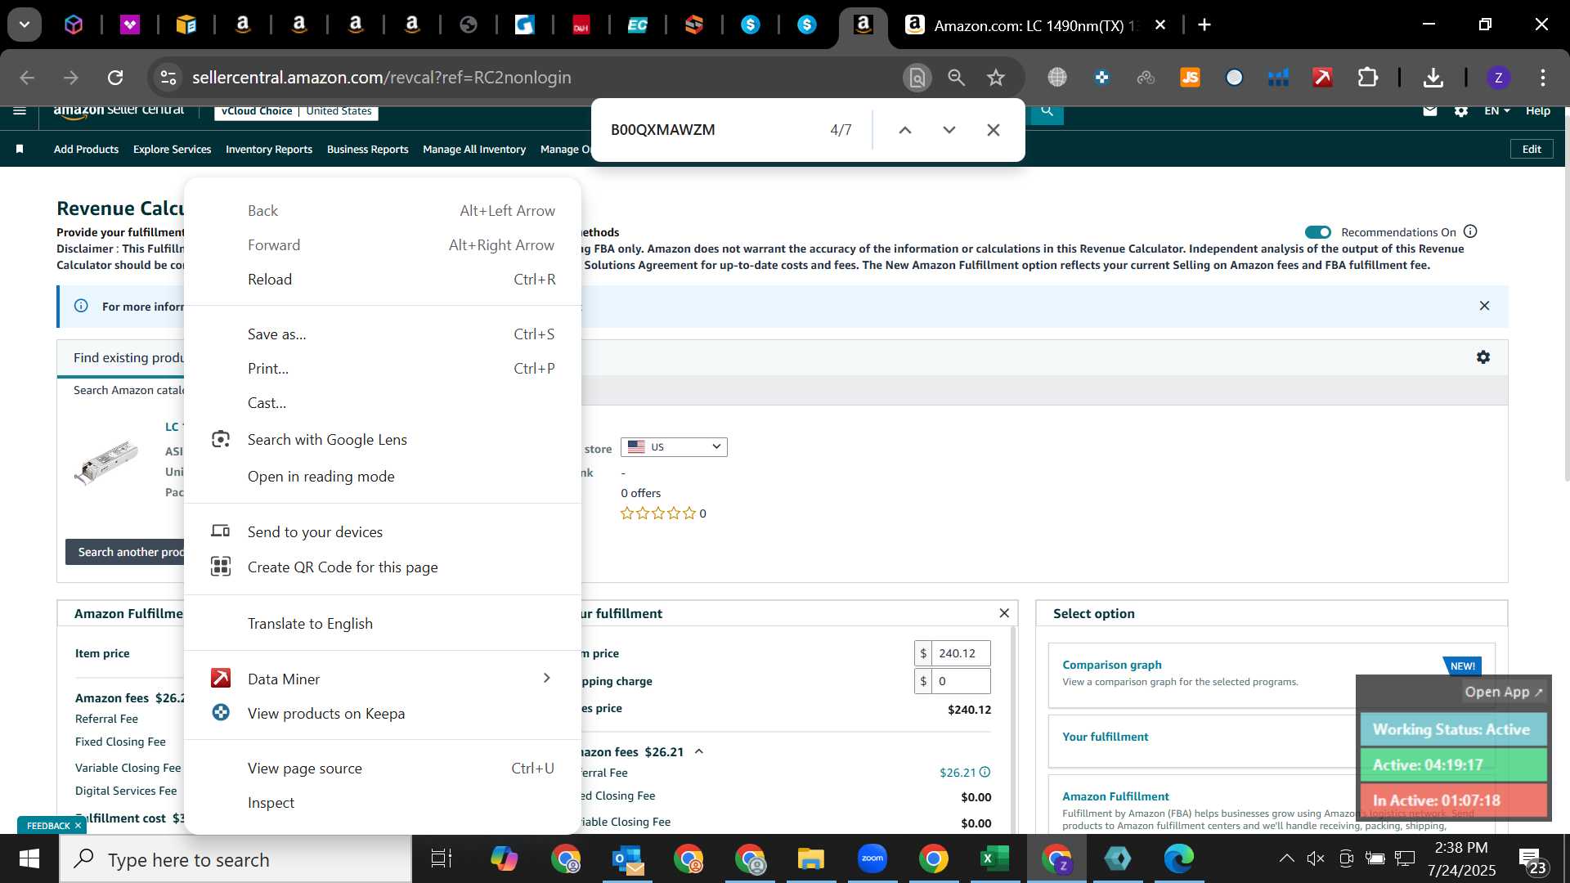This screenshot has width=1570, height=883.
Task: Open Inventory Reports navigation link
Action: pyautogui.click(x=269, y=150)
